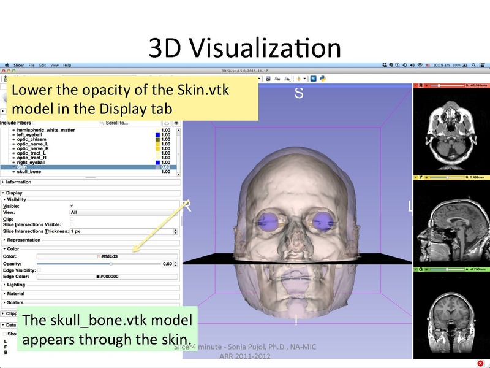Click the Wi-Fi icon in the menu bar
The height and width of the screenshot is (368, 490).
pos(420,64)
